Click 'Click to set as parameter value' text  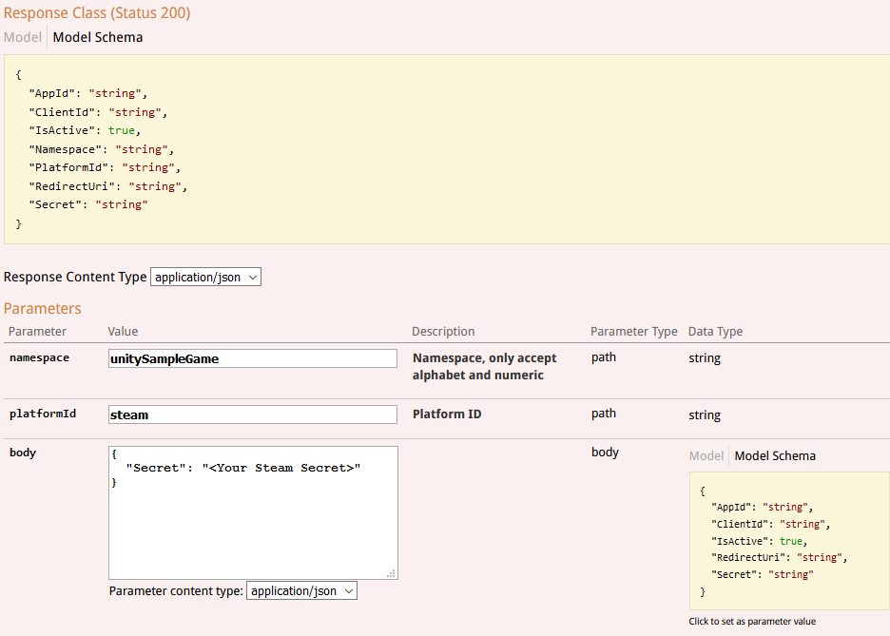[753, 621]
